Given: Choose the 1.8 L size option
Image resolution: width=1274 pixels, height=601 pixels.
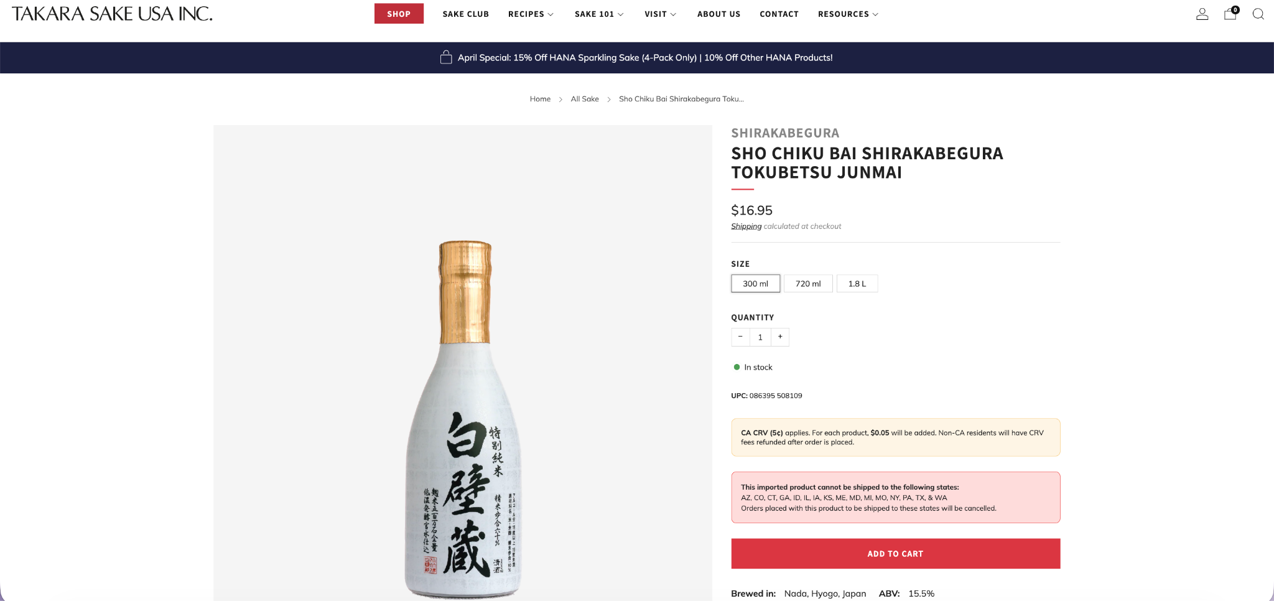Looking at the screenshot, I should [857, 284].
